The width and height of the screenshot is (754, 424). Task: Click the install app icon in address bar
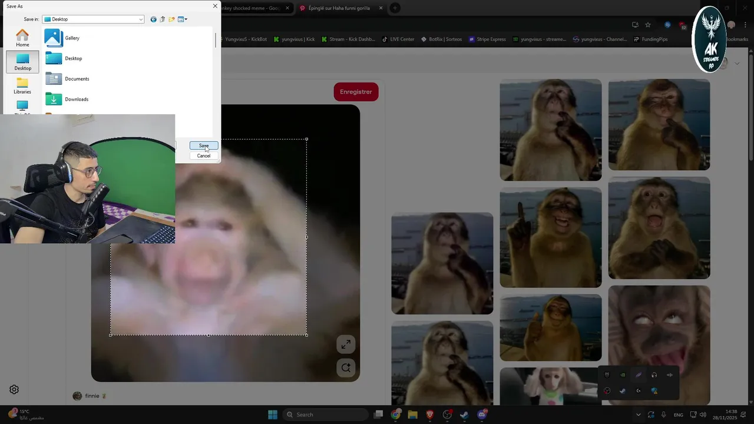635,25
